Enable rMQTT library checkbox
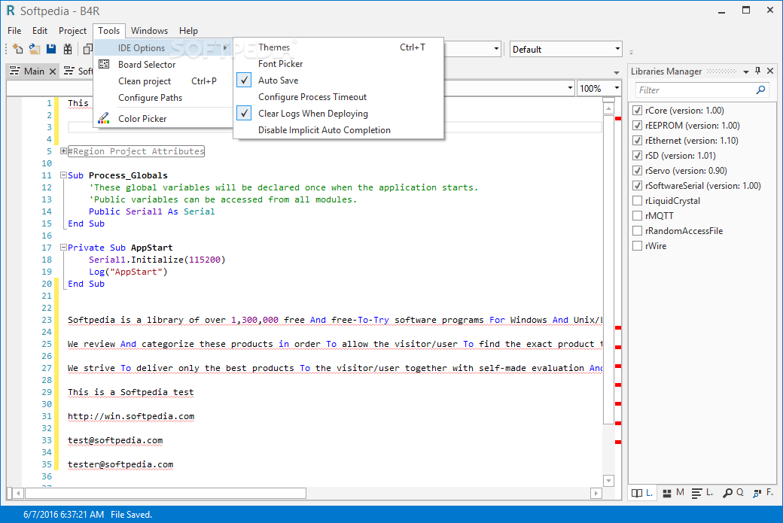 click(637, 215)
